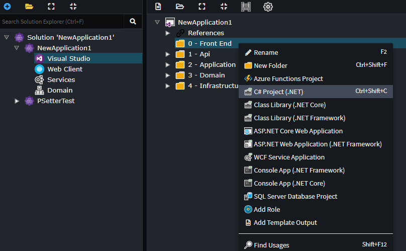
Task: Click the building-style icon in designer toolbar
Action: 246,7
